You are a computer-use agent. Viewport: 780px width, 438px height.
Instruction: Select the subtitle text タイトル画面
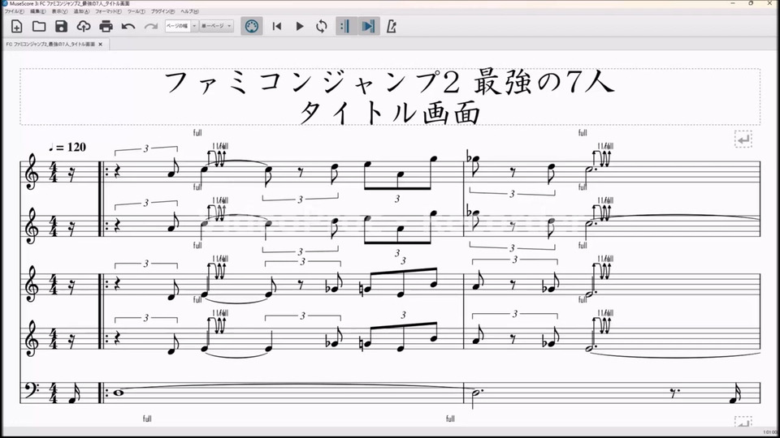tap(389, 112)
